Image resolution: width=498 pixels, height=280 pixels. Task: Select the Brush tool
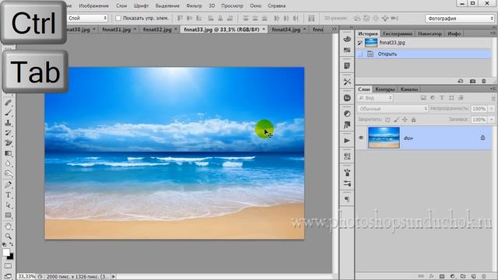click(x=9, y=113)
